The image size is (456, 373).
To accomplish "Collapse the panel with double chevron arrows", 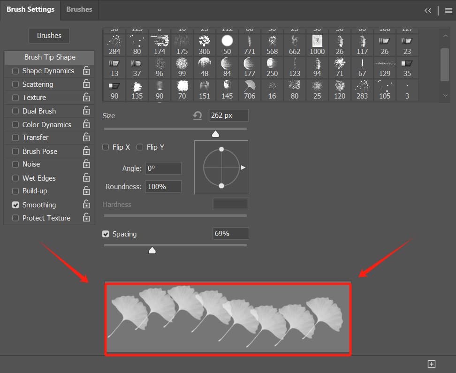I will pos(428,10).
